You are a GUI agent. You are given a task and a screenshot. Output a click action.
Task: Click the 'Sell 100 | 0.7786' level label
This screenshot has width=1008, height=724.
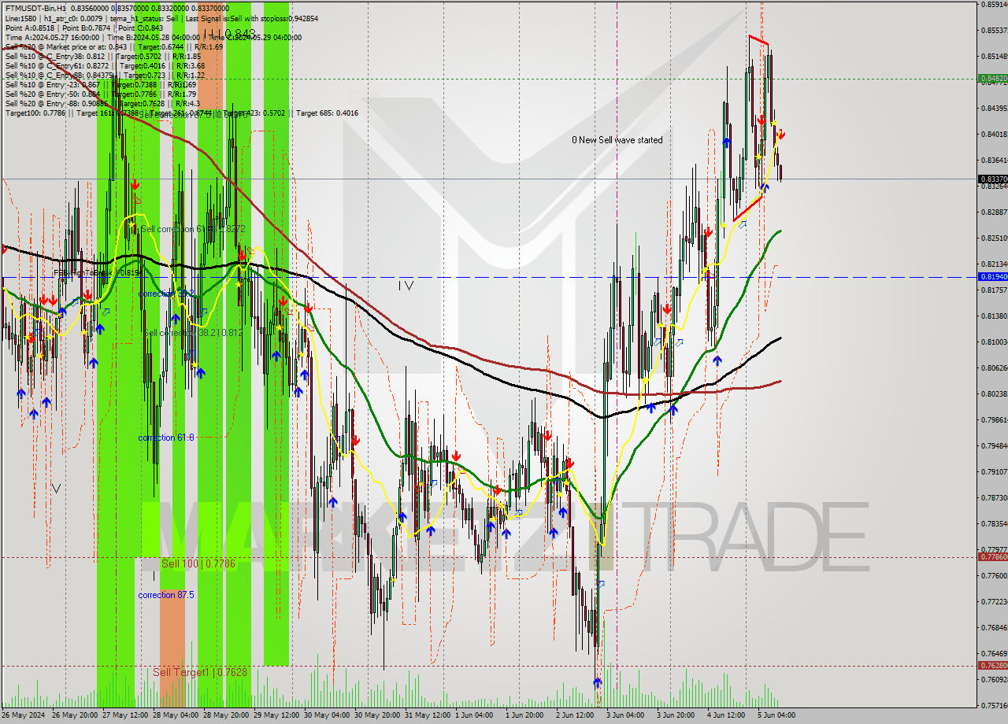tap(198, 564)
